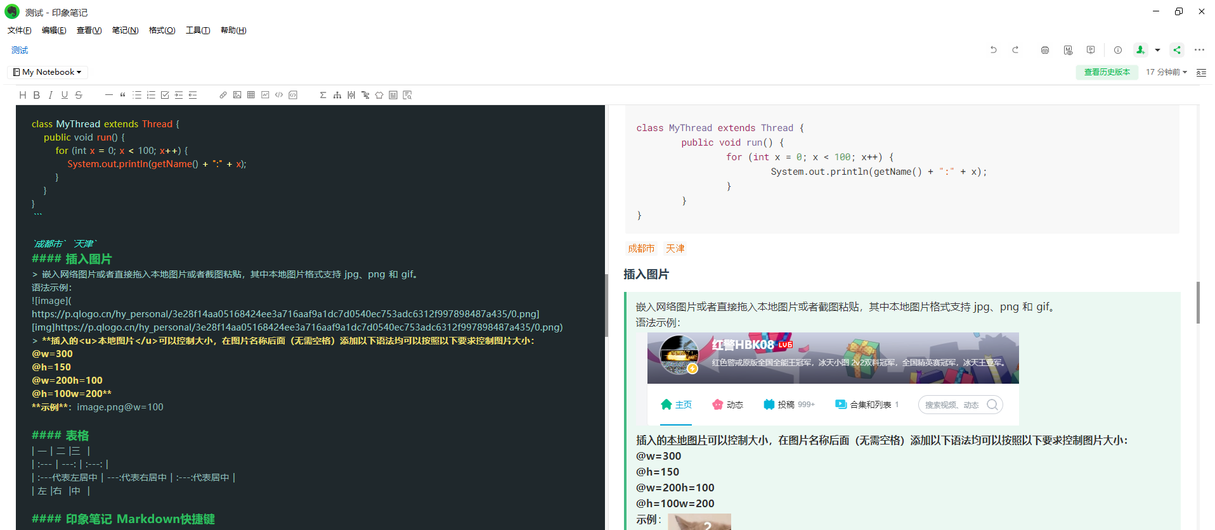This screenshot has height=530, width=1215.
Task: Insert a code block
Action: [293, 95]
